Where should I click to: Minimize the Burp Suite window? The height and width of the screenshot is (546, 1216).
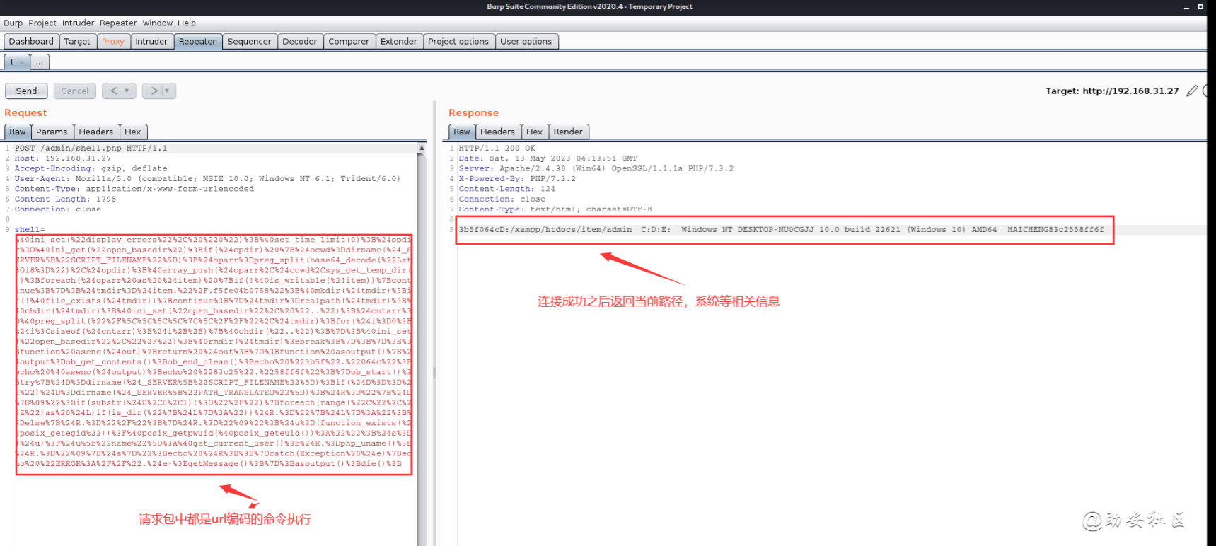(x=1186, y=7)
